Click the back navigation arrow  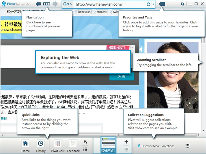pos(39,4)
